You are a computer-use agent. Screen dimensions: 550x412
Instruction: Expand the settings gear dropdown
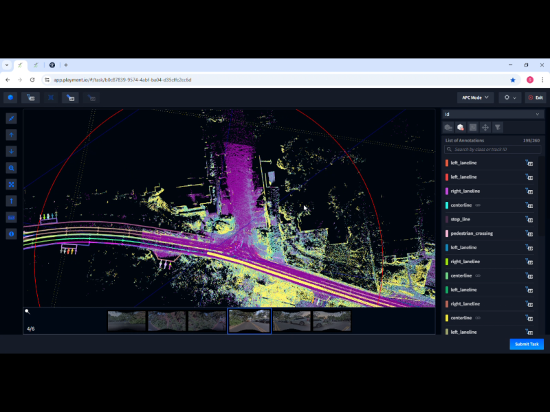510,98
